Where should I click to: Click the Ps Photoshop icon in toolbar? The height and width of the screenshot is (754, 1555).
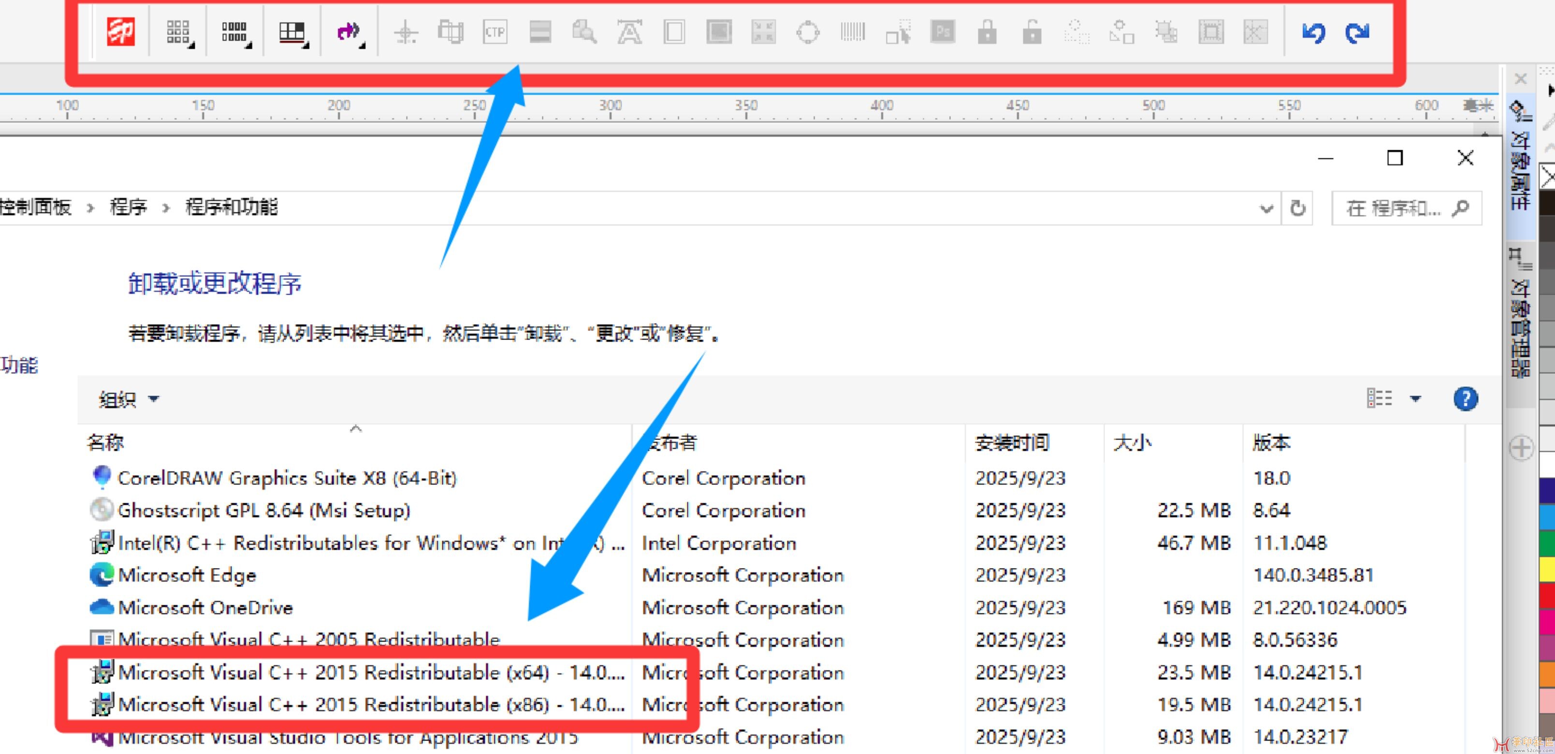point(943,32)
